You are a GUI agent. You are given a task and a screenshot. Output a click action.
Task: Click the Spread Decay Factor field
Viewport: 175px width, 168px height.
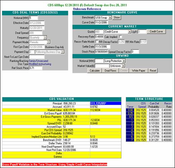[135, 52]
